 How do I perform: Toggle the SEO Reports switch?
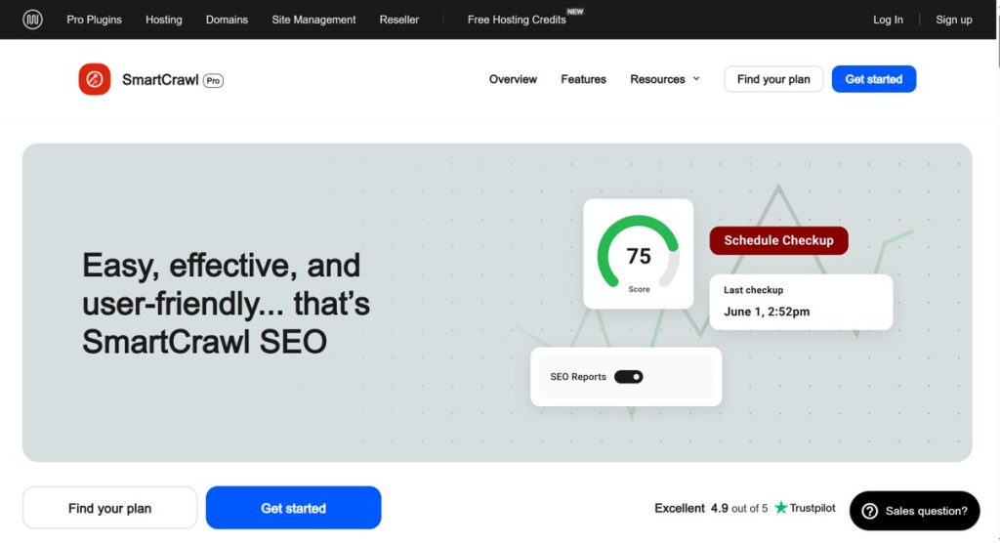(x=628, y=377)
